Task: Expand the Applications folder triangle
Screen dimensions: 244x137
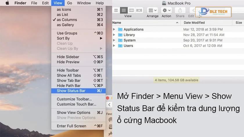Action: [114, 29]
